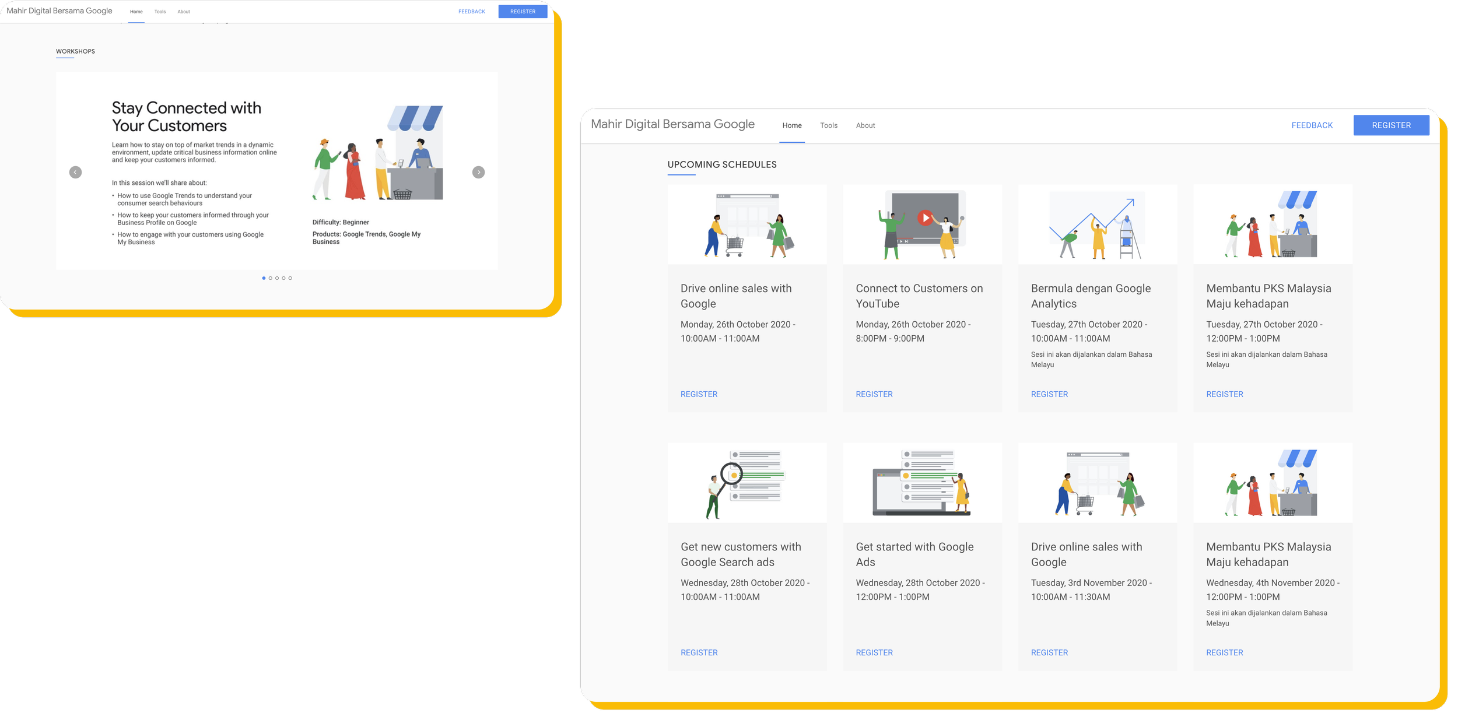Click the blue REGISTER button in the large header
Image resolution: width=1458 pixels, height=727 pixels.
[1391, 125]
